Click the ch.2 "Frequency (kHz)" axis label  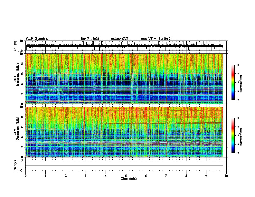18,128
